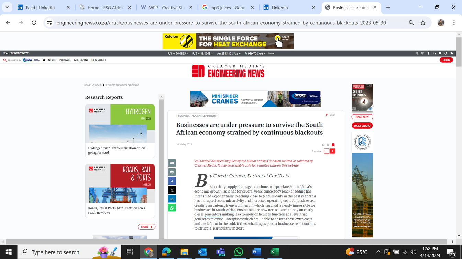Share article by email via grey envelope button
Image resolution: width=462 pixels, height=259 pixels.
click(172, 163)
